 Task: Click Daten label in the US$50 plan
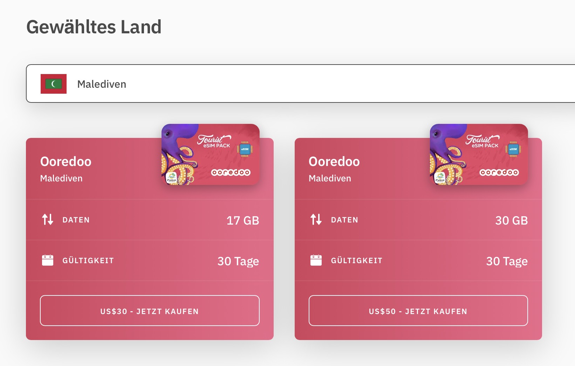pyautogui.click(x=344, y=220)
